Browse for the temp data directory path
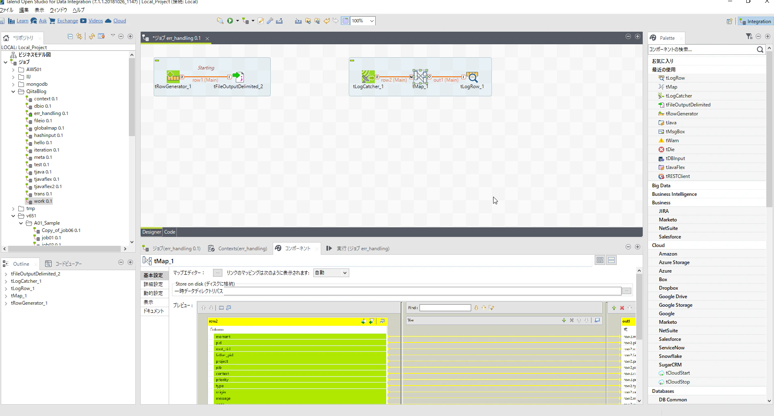This screenshot has width=774, height=416. coord(626,291)
